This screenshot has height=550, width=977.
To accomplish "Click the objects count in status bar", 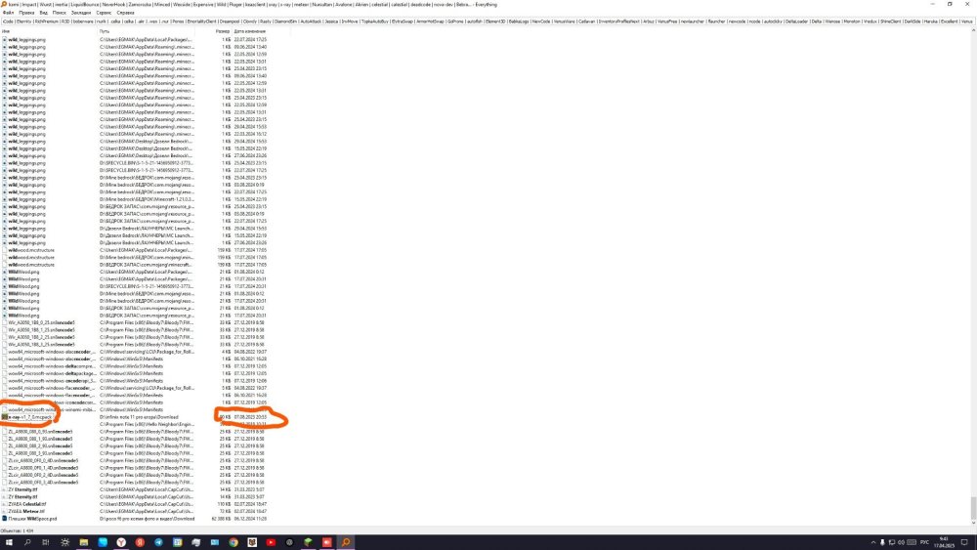I will [x=17, y=530].
